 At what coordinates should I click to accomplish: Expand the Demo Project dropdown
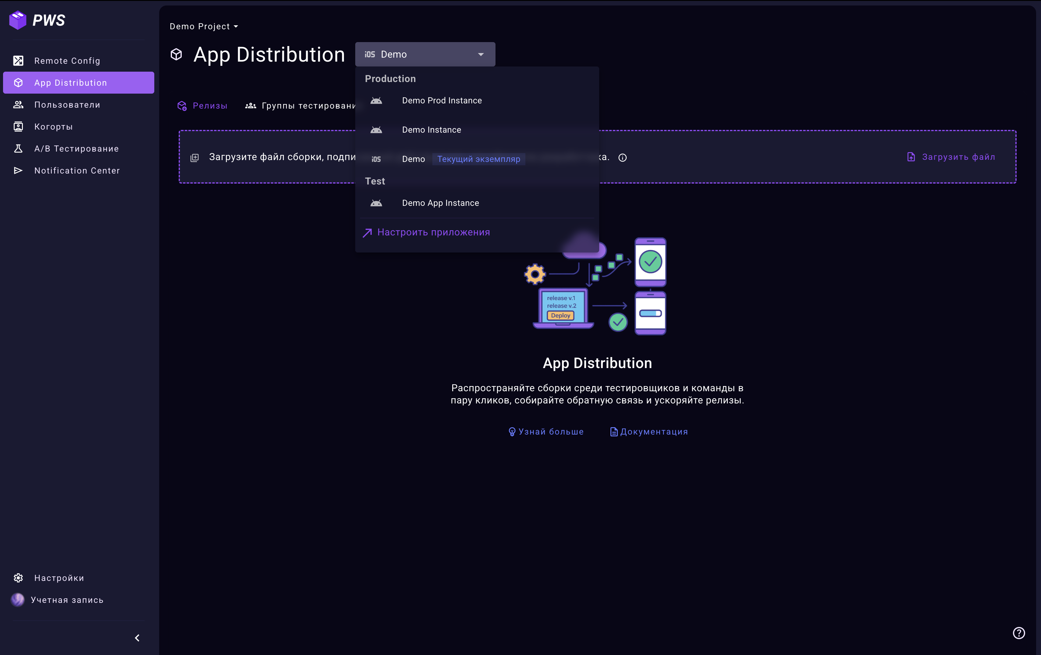click(204, 26)
